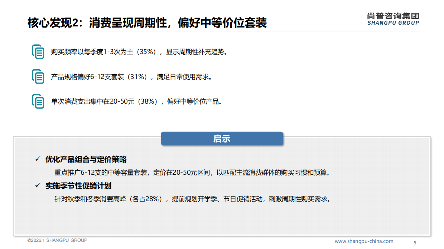
Task: Click the document icon beside 单次消费支出 line
Action: [x=38, y=101]
